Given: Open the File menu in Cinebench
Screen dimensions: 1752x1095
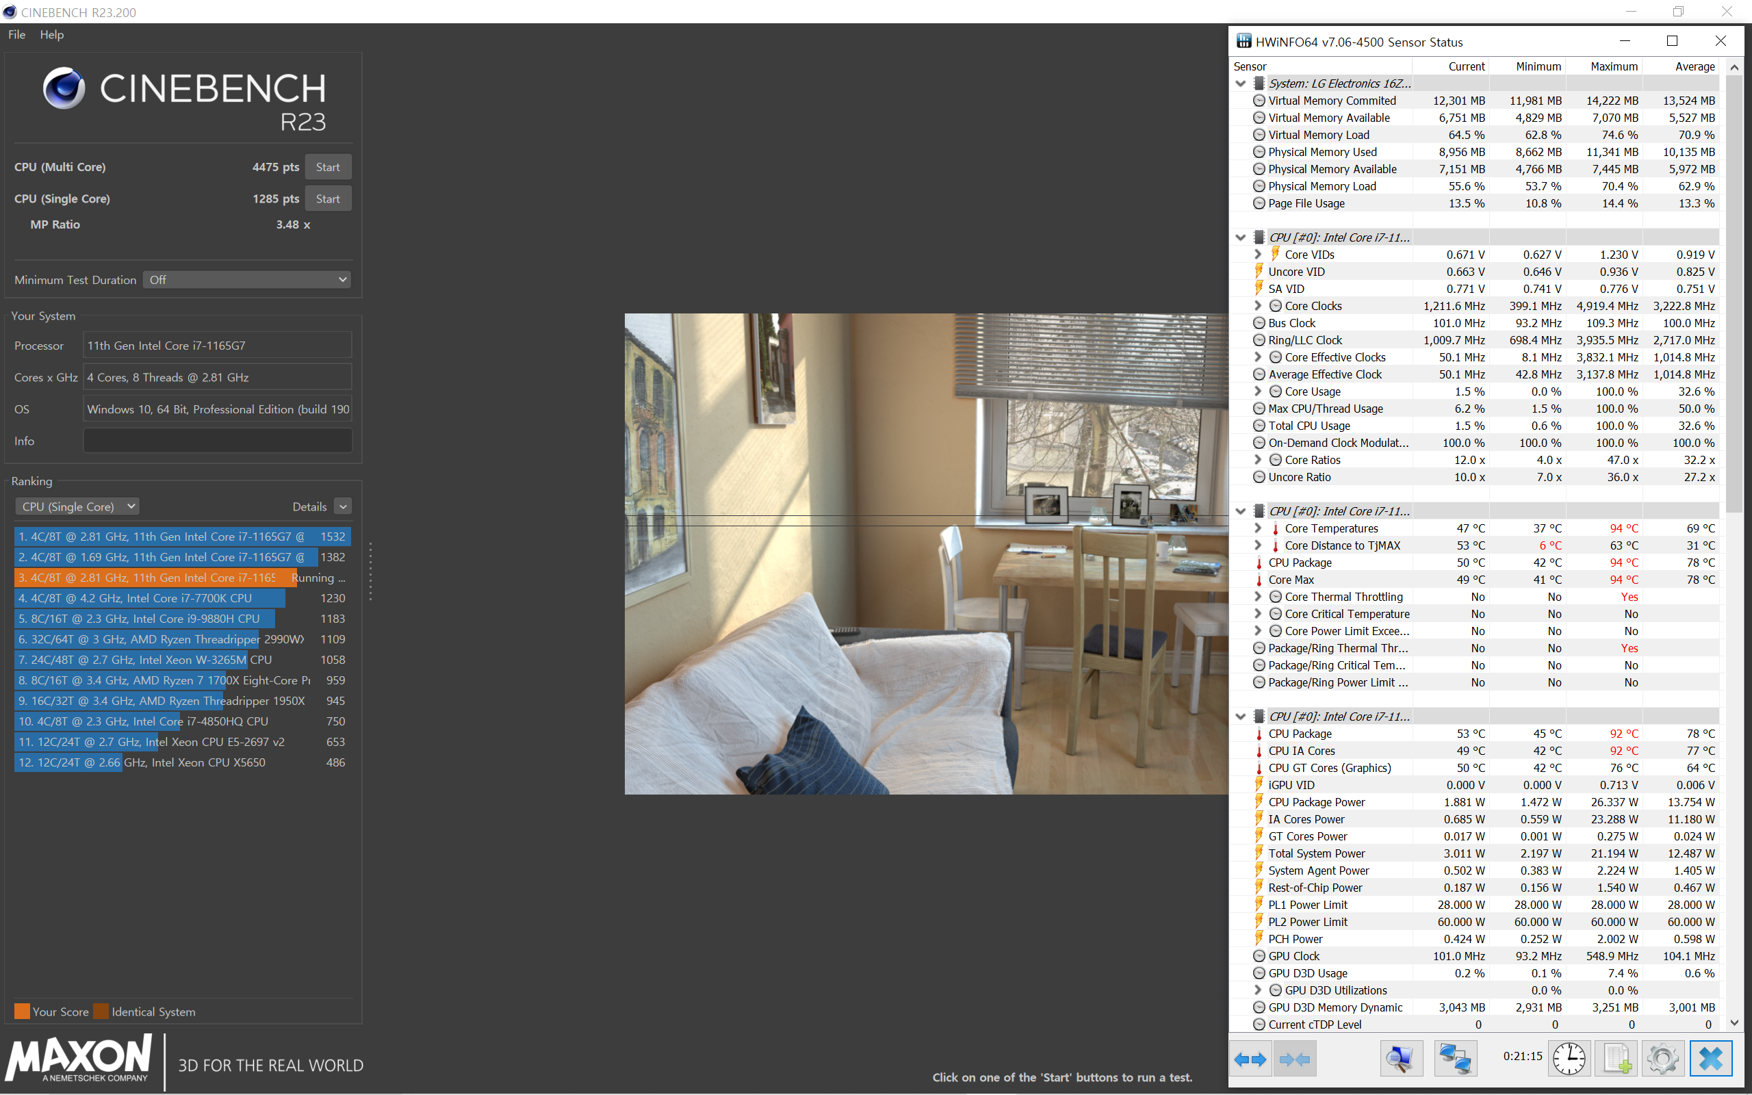Looking at the screenshot, I should click(x=16, y=34).
